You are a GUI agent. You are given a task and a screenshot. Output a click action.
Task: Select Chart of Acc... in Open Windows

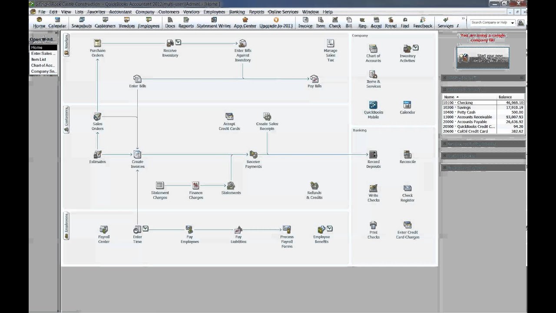(43, 65)
